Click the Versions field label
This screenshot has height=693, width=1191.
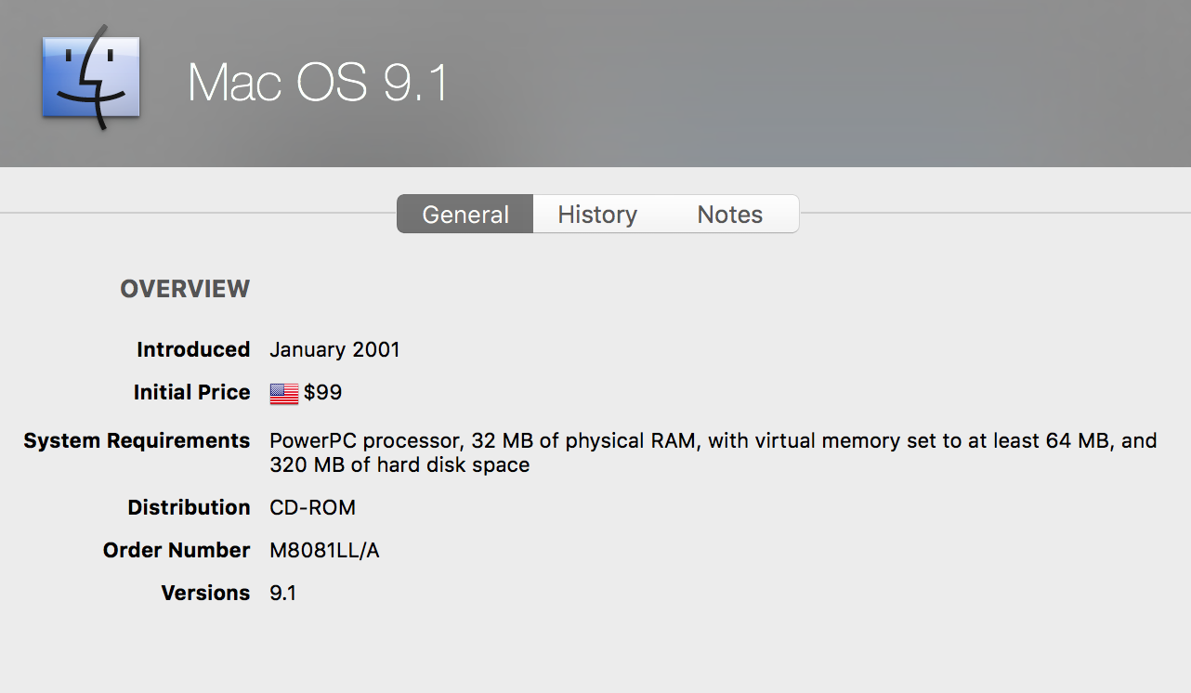[205, 594]
